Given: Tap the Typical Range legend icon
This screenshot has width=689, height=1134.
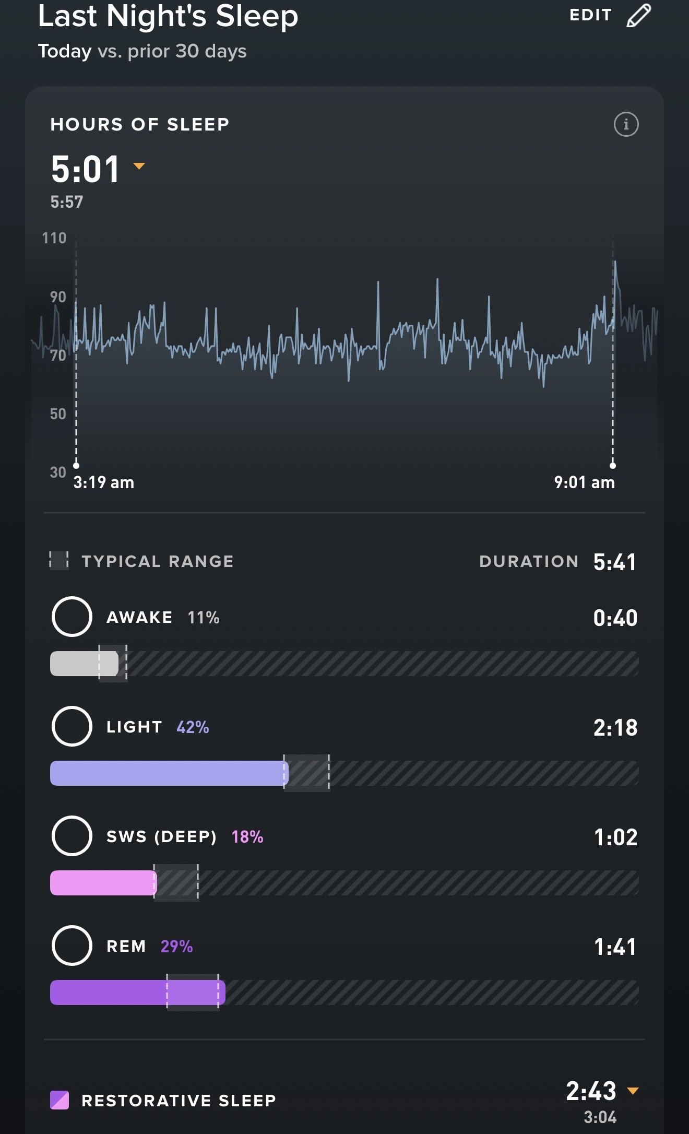Looking at the screenshot, I should click(59, 561).
